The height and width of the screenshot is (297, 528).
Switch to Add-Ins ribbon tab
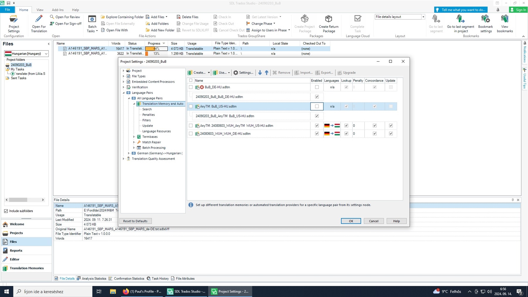[57, 10]
